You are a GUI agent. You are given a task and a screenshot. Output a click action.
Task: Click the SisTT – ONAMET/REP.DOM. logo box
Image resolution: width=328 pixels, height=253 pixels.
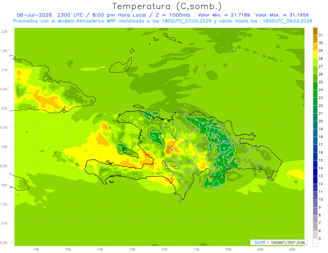(279, 242)
